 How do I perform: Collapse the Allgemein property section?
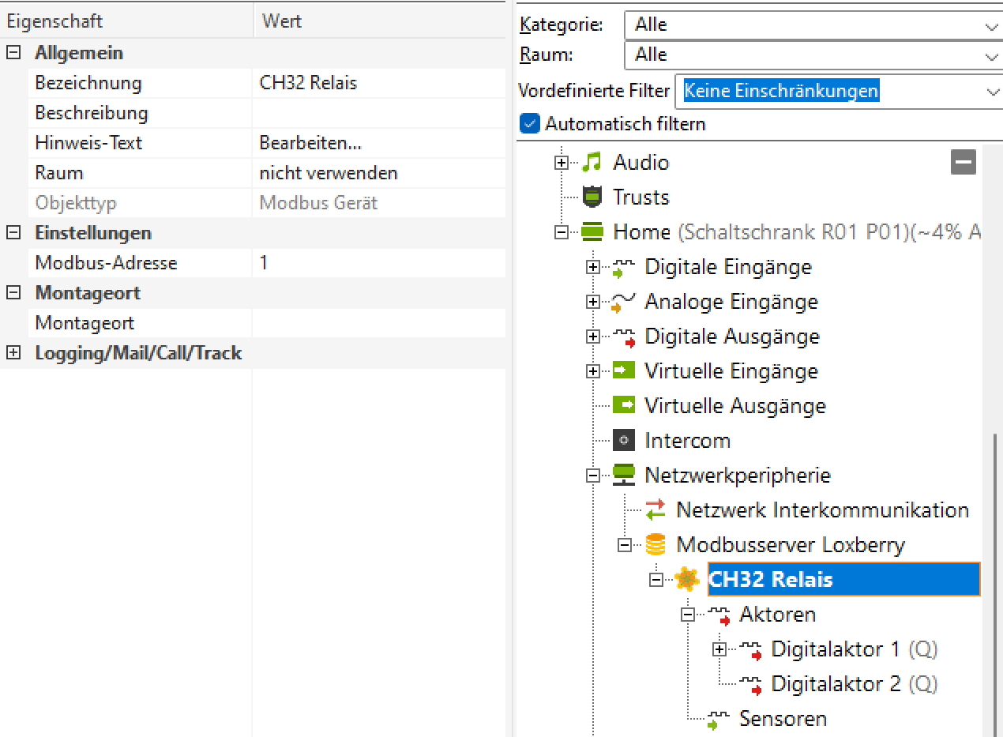tap(13, 54)
